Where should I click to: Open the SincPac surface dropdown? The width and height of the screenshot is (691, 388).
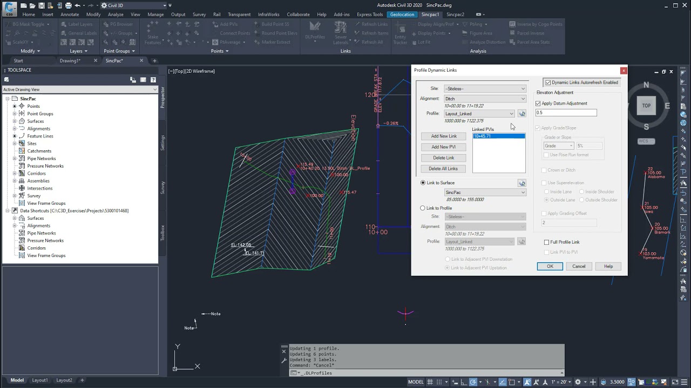485,192
